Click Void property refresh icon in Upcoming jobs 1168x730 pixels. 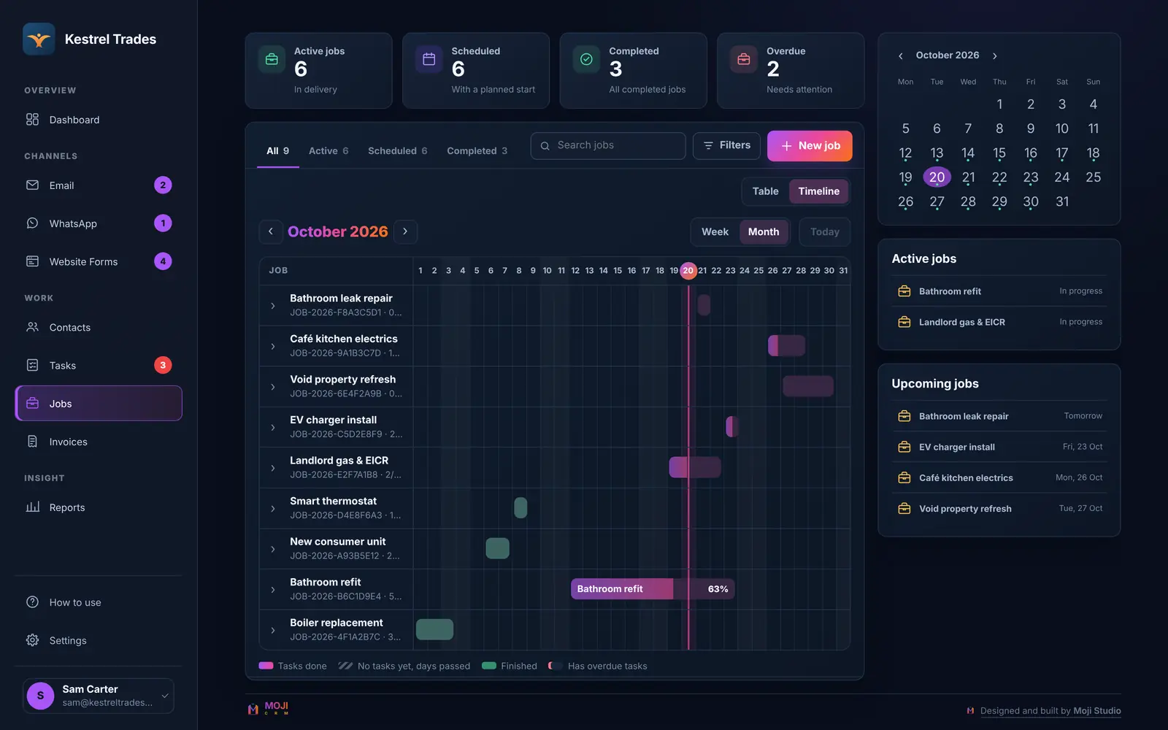904,509
